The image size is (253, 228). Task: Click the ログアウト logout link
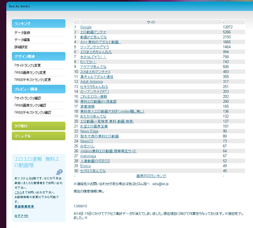pos(22,216)
